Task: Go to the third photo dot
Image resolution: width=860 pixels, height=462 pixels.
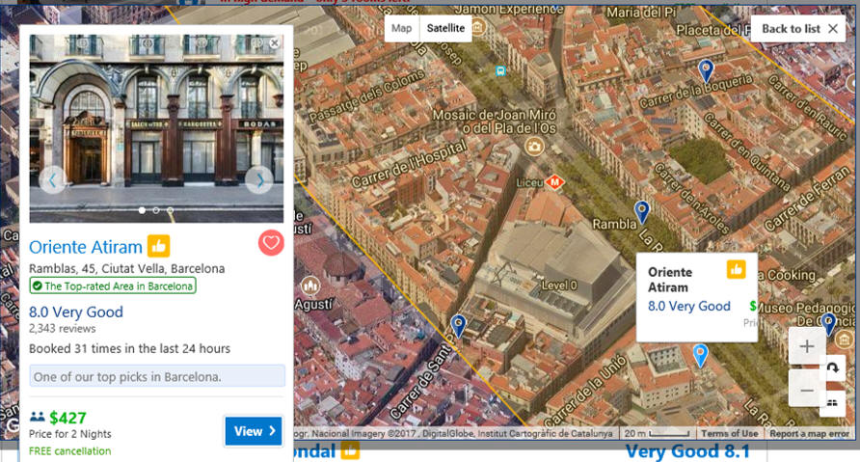Action: coord(171,210)
